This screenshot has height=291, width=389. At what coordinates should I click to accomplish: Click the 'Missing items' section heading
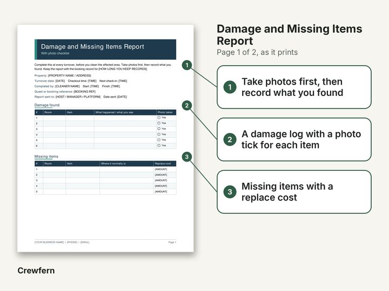(x=46, y=156)
